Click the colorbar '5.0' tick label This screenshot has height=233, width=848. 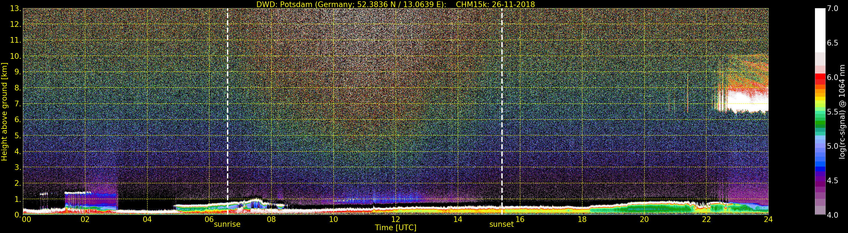click(x=833, y=146)
